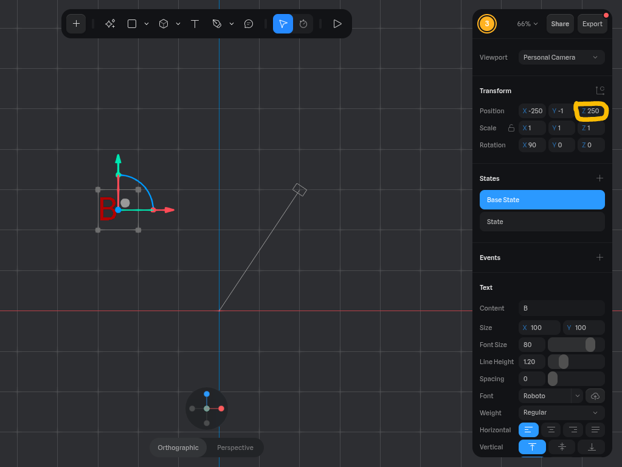Click the green upward move gizmo arrow
Viewport: 622px width, 467px height.
pyautogui.click(x=118, y=160)
